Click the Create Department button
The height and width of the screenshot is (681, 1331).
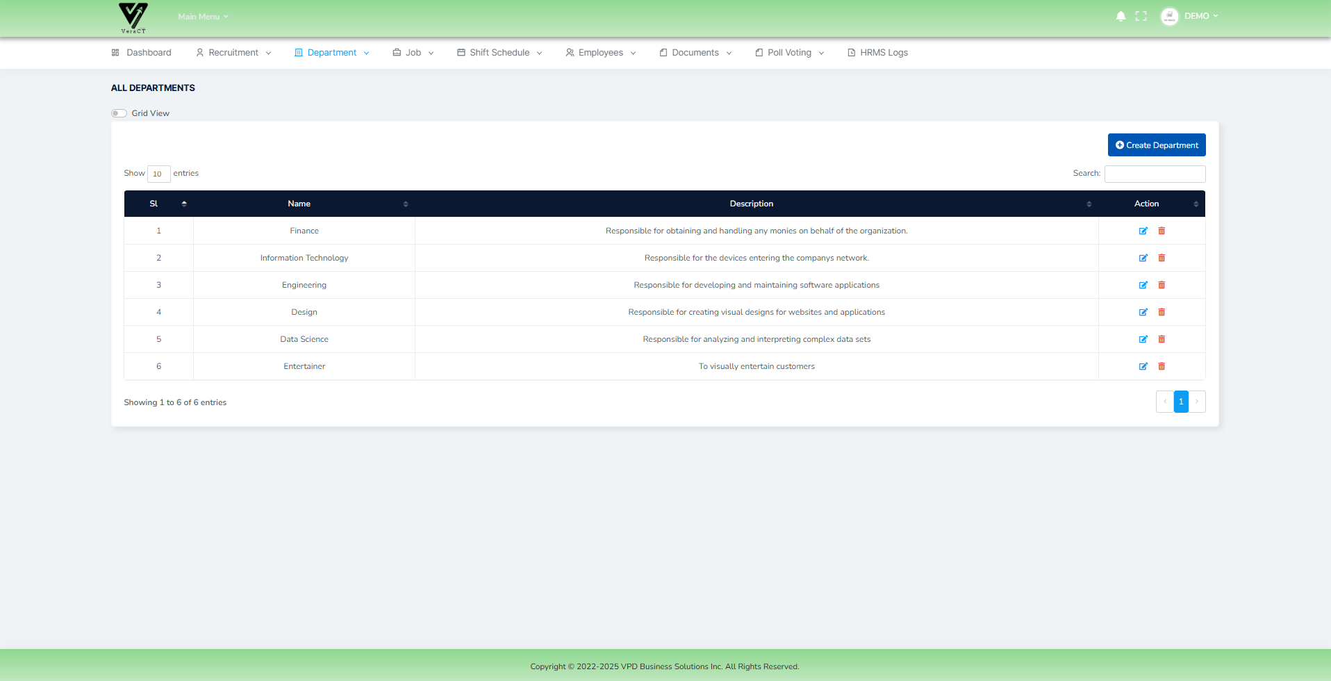coord(1156,145)
